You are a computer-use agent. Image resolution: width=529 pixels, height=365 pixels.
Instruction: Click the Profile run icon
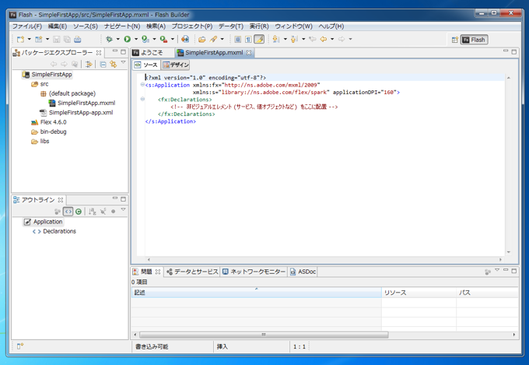(145, 39)
